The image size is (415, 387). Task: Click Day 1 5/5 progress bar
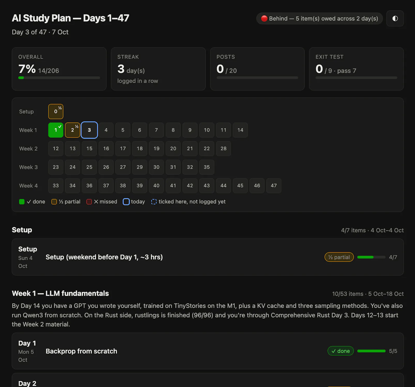[x=371, y=351]
